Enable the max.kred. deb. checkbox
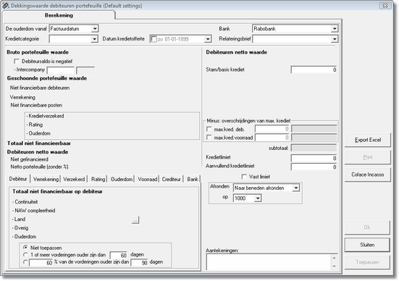The width and height of the screenshot is (399, 281). coord(209,129)
